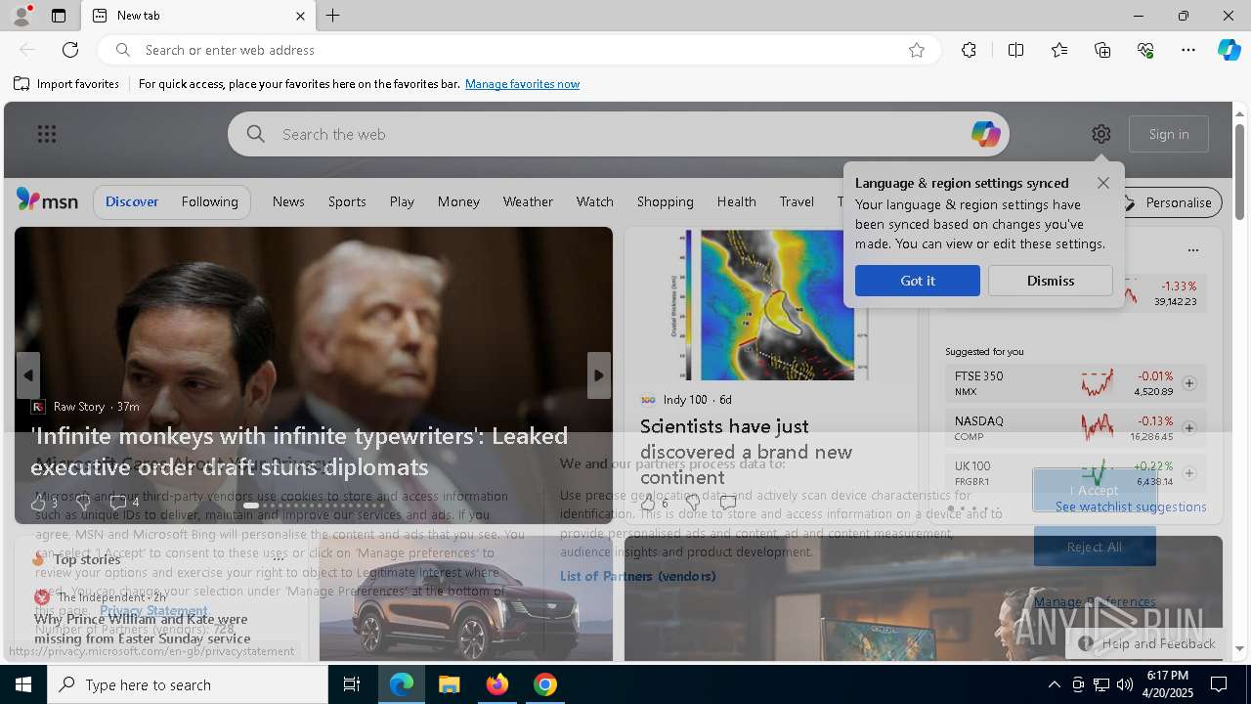Click the browser address bar
This screenshot has width=1251, height=704.
[x=518, y=50]
